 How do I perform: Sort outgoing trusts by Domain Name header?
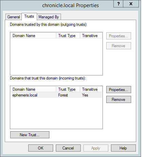[x=33, y=36]
